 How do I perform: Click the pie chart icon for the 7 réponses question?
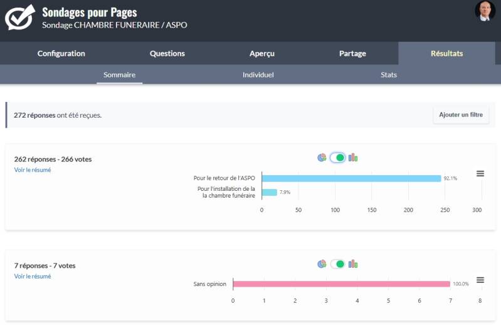tap(322, 264)
